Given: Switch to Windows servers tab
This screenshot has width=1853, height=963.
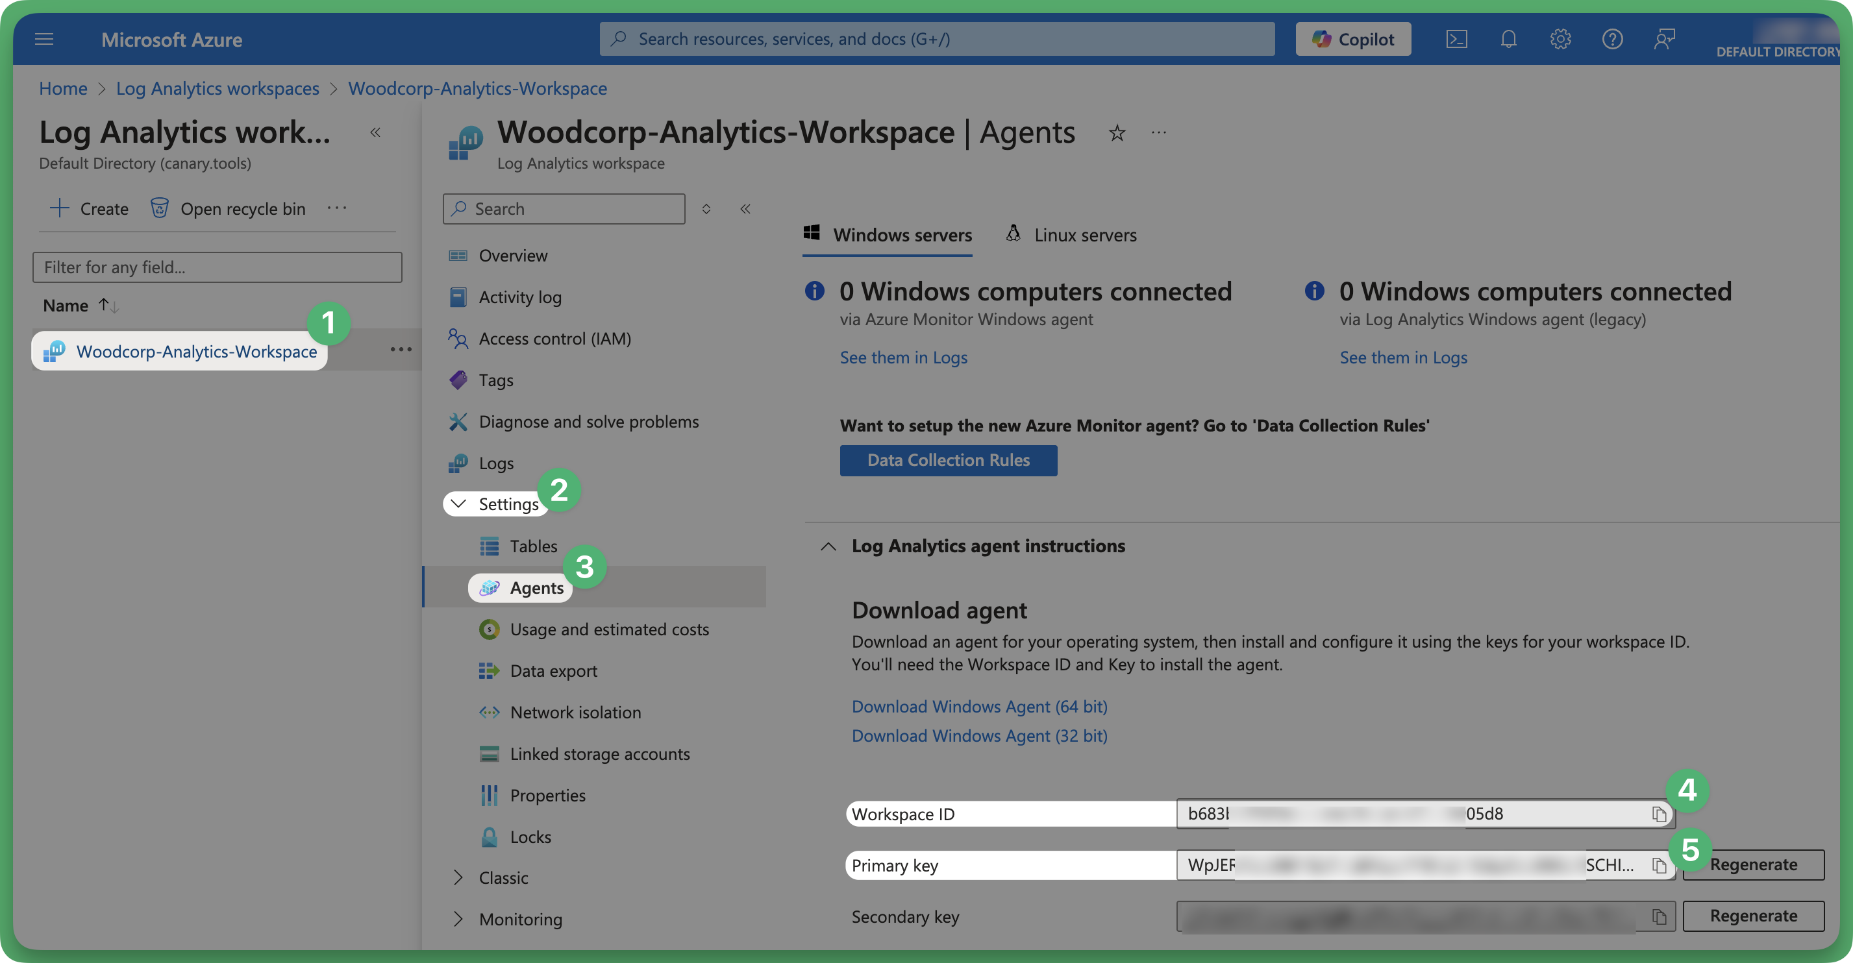Looking at the screenshot, I should pyautogui.click(x=888, y=235).
